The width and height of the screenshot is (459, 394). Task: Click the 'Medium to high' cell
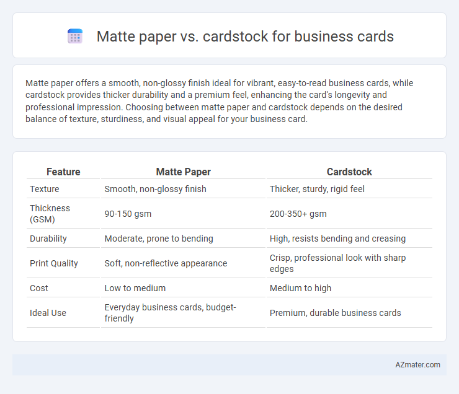300,288
